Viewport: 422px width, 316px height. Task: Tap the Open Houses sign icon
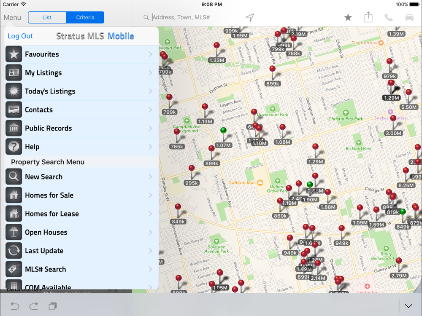[14, 232]
